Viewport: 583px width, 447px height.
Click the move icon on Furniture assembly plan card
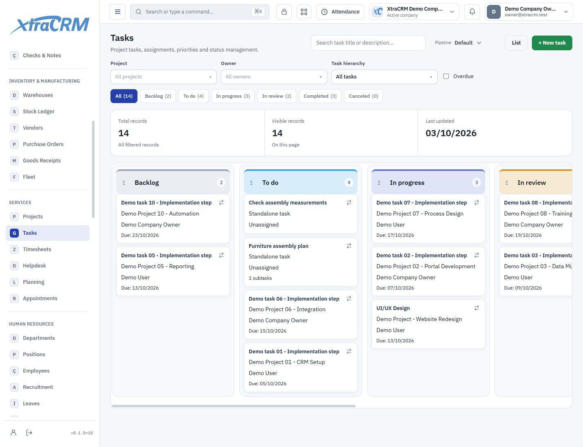click(x=349, y=246)
